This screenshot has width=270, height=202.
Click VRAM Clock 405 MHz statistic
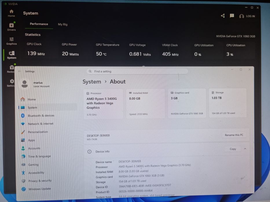(x=170, y=50)
